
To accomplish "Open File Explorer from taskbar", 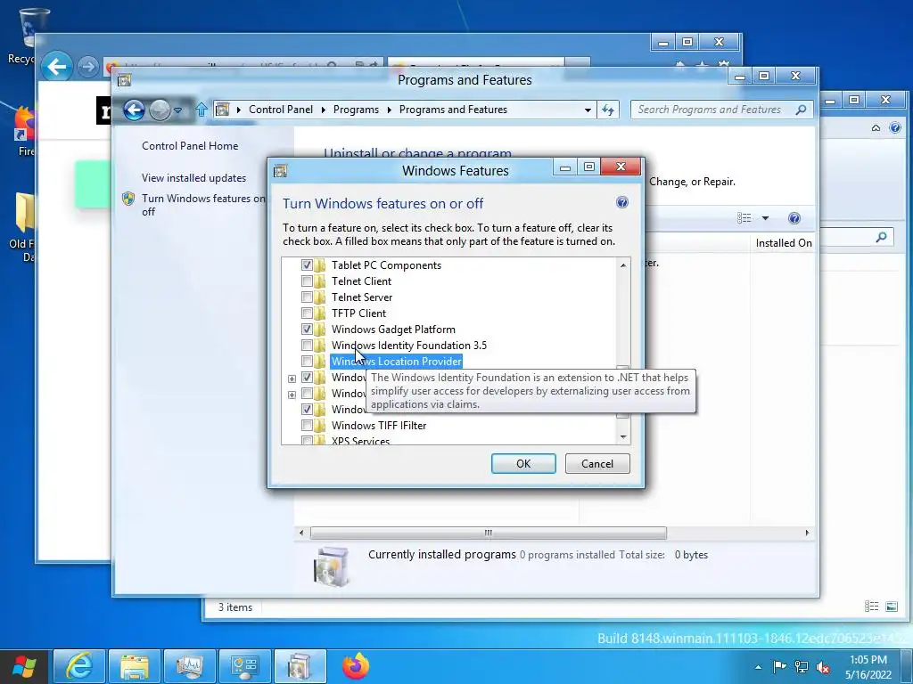I will coord(135,666).
